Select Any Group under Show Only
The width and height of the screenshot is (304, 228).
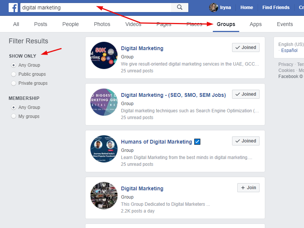pos(14,65)
